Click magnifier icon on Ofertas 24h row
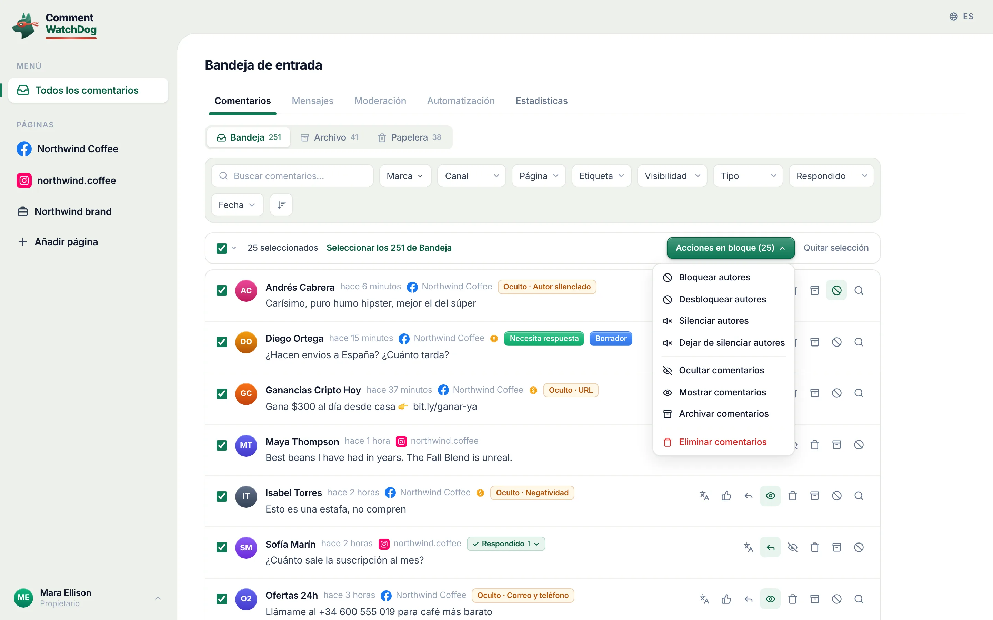 859,599
